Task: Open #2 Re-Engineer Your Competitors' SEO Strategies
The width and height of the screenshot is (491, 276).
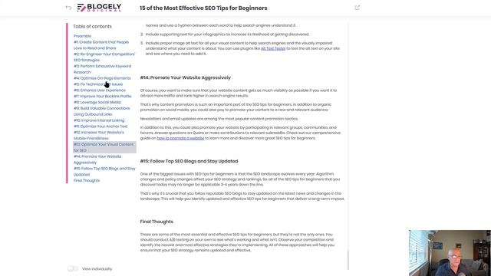Action: point(104,57)
